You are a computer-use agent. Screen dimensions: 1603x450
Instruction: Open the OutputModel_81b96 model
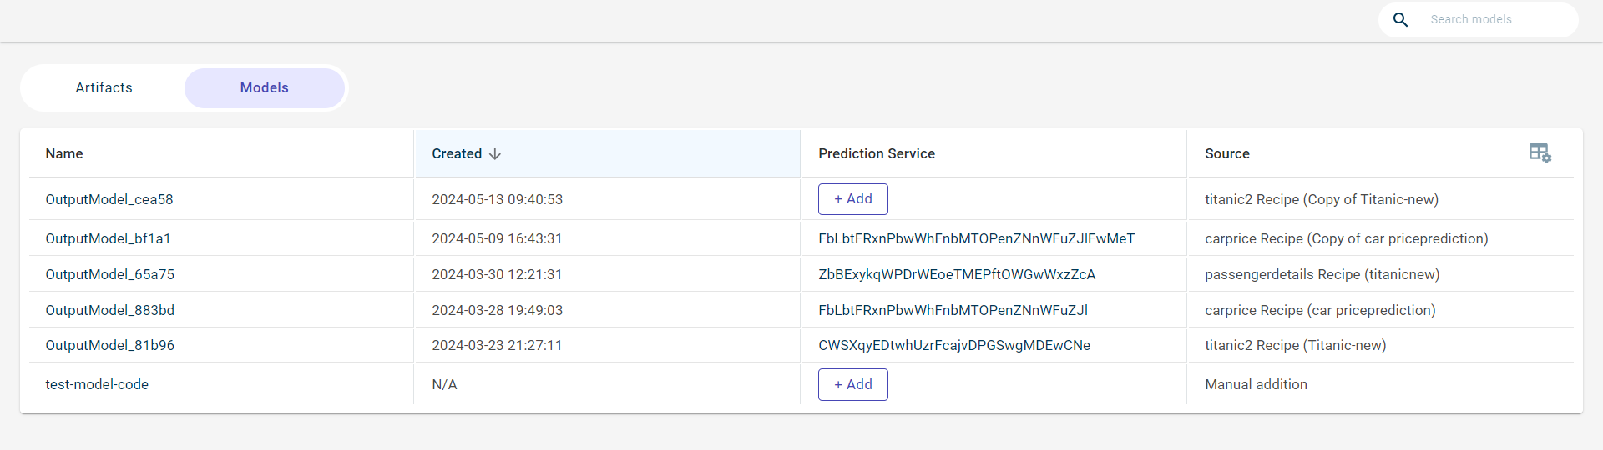(109, 345)
